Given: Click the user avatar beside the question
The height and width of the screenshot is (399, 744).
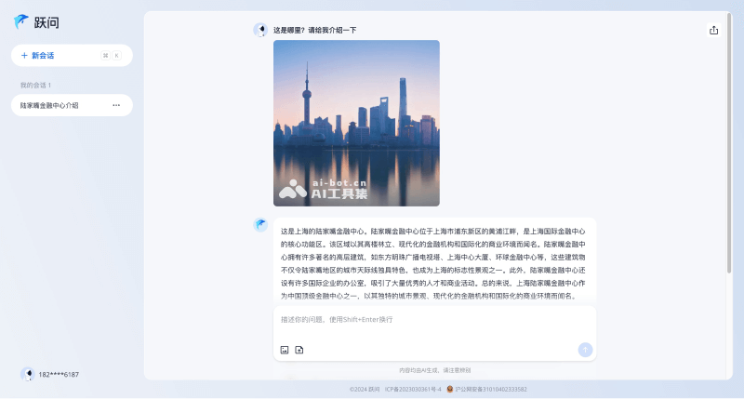Looking at the screenshot, I should coord(260,30).
